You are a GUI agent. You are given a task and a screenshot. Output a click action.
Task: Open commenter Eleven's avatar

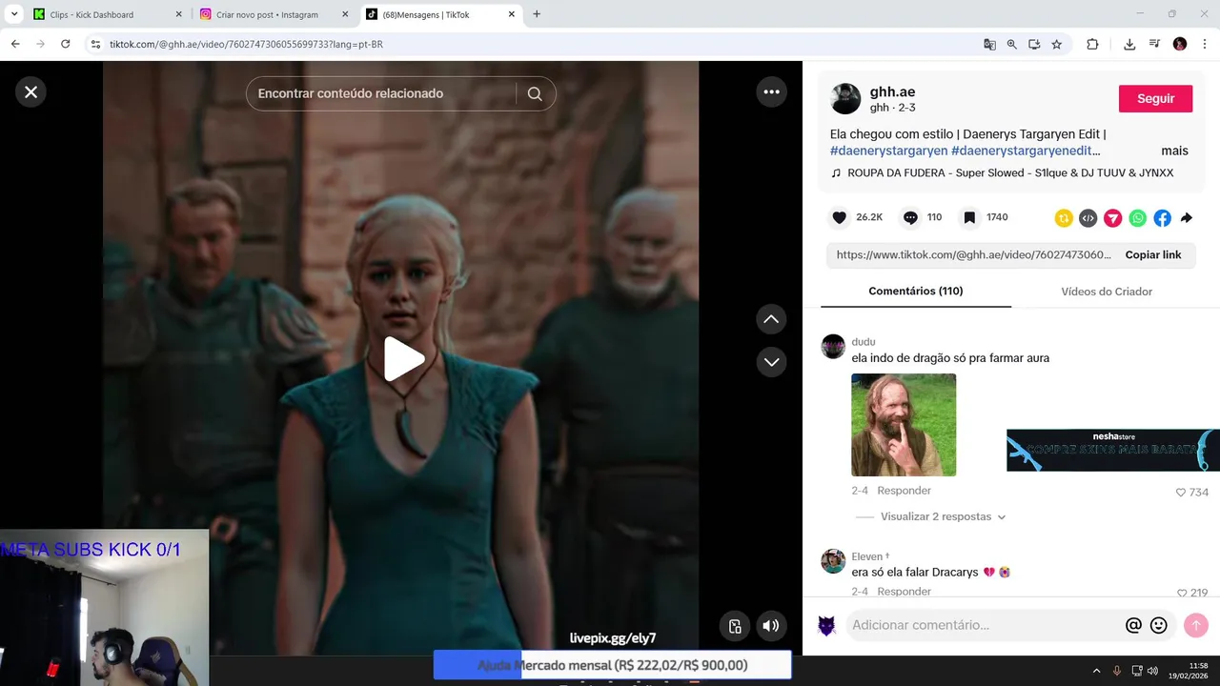tap(833, 561)
